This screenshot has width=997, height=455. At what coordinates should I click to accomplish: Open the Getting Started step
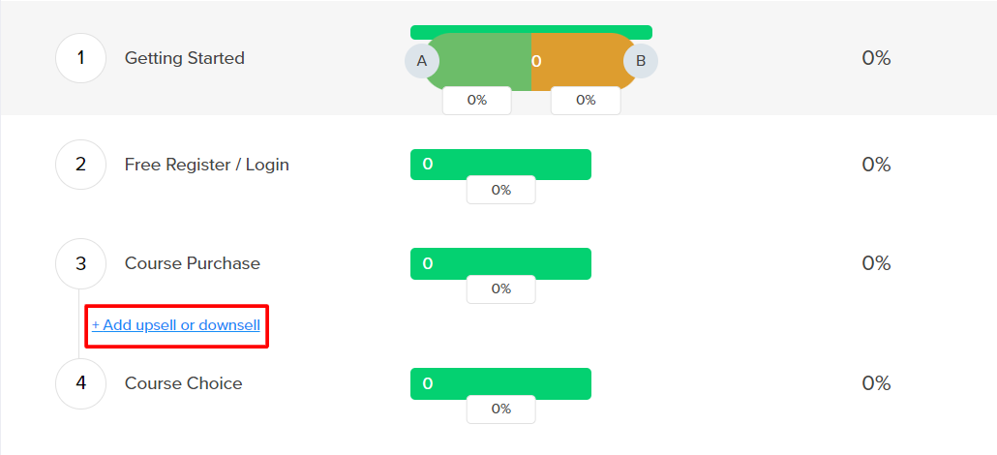[185, 58]
